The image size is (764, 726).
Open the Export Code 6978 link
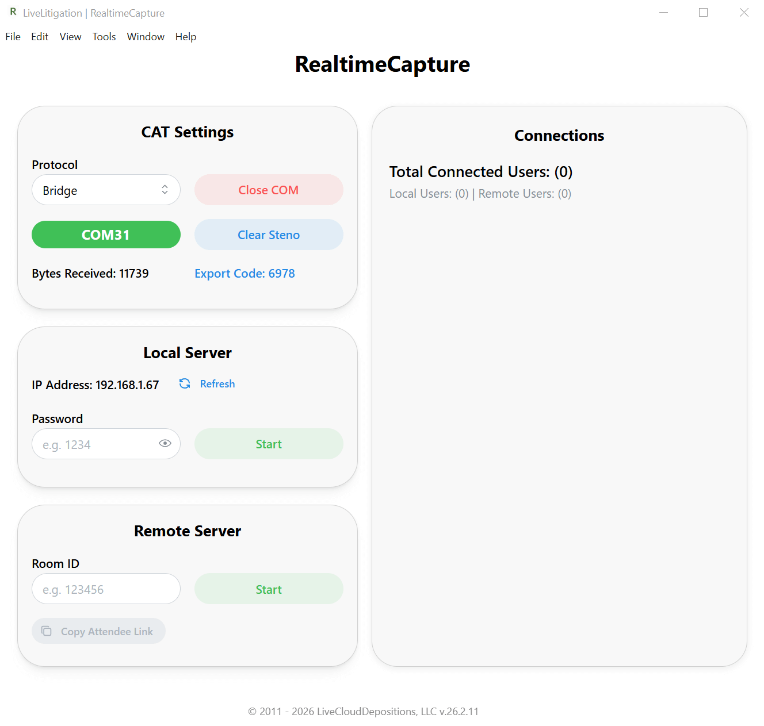tap(245, 273)
